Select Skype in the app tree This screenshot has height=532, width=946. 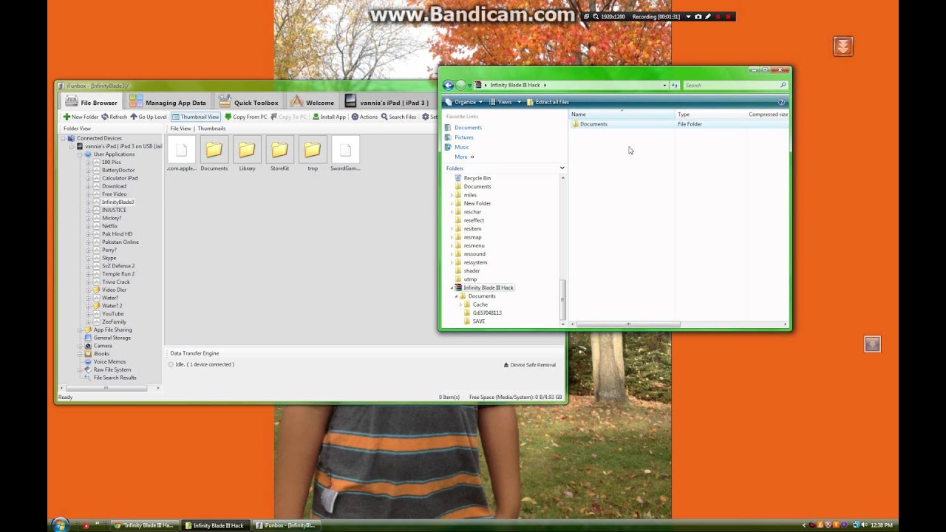coord(109,258)
